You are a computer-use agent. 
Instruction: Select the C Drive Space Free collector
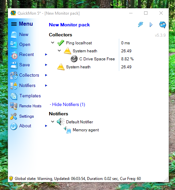coord(97,59)
